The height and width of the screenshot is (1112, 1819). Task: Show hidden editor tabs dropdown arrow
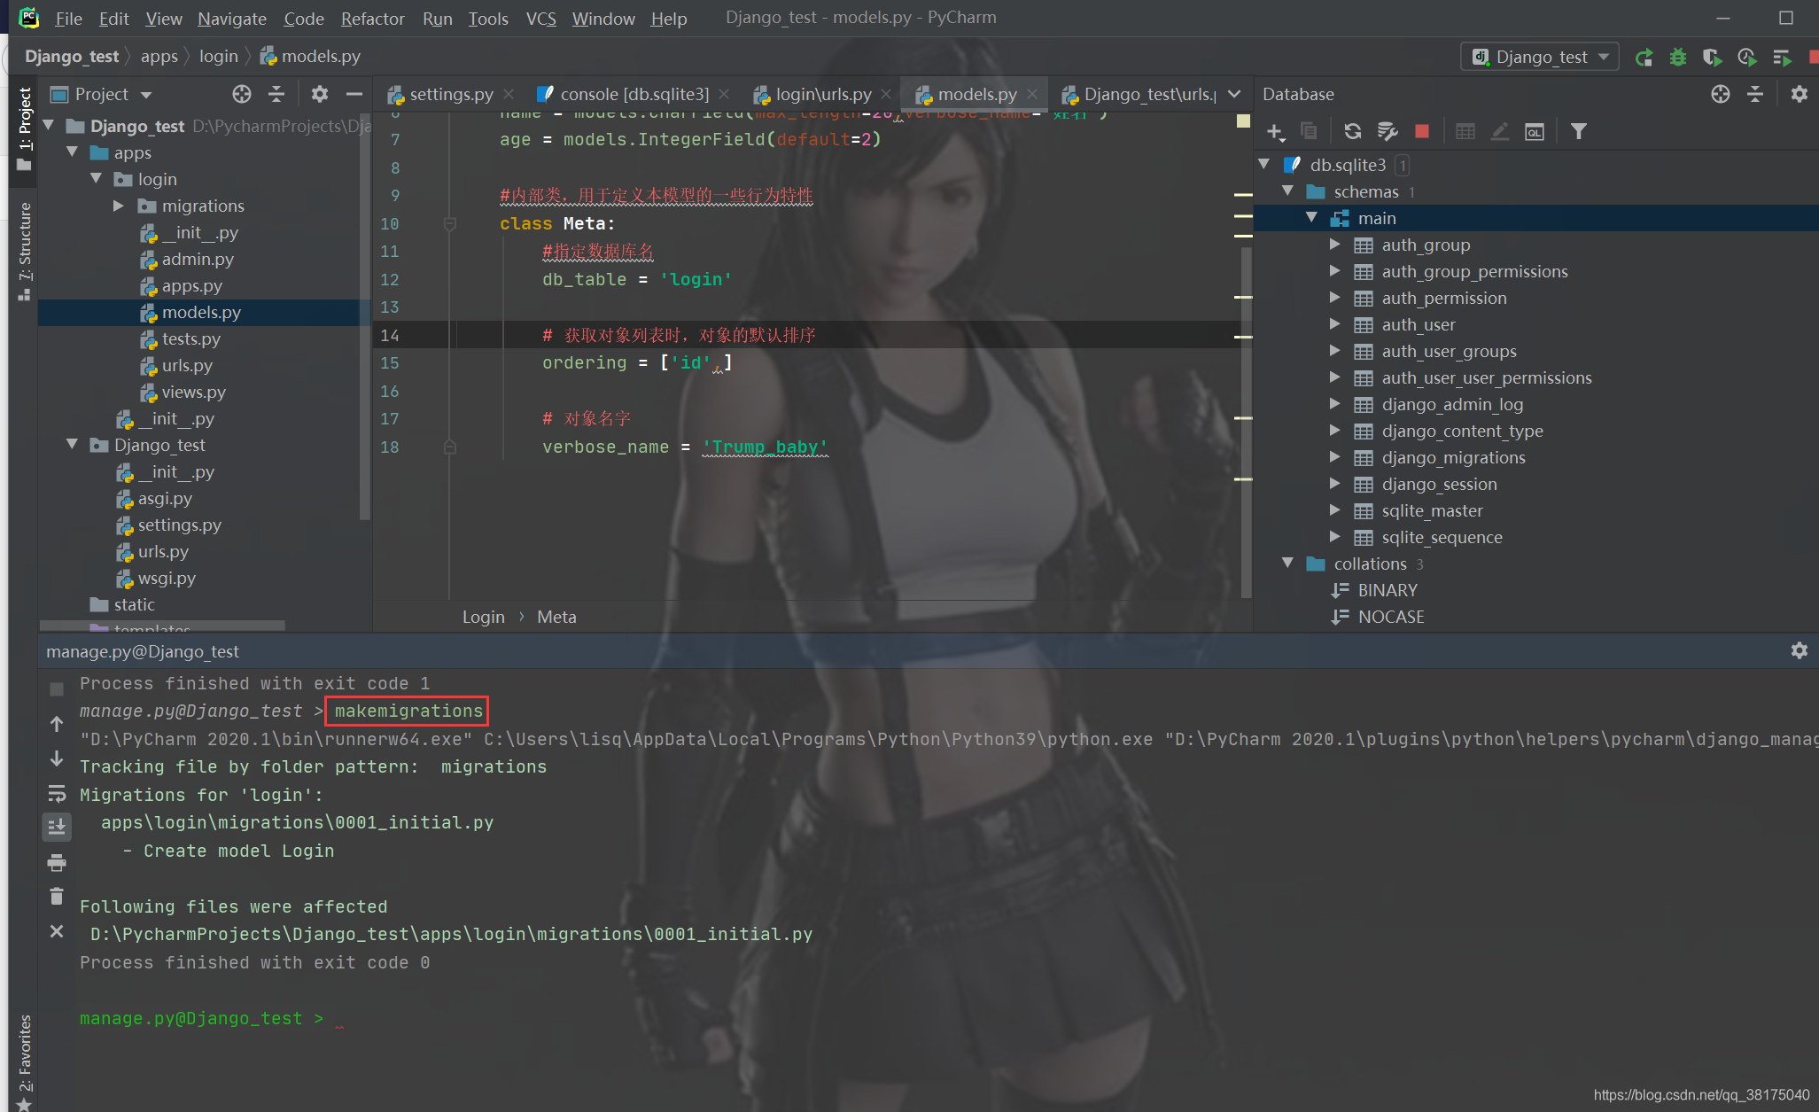1234,94
